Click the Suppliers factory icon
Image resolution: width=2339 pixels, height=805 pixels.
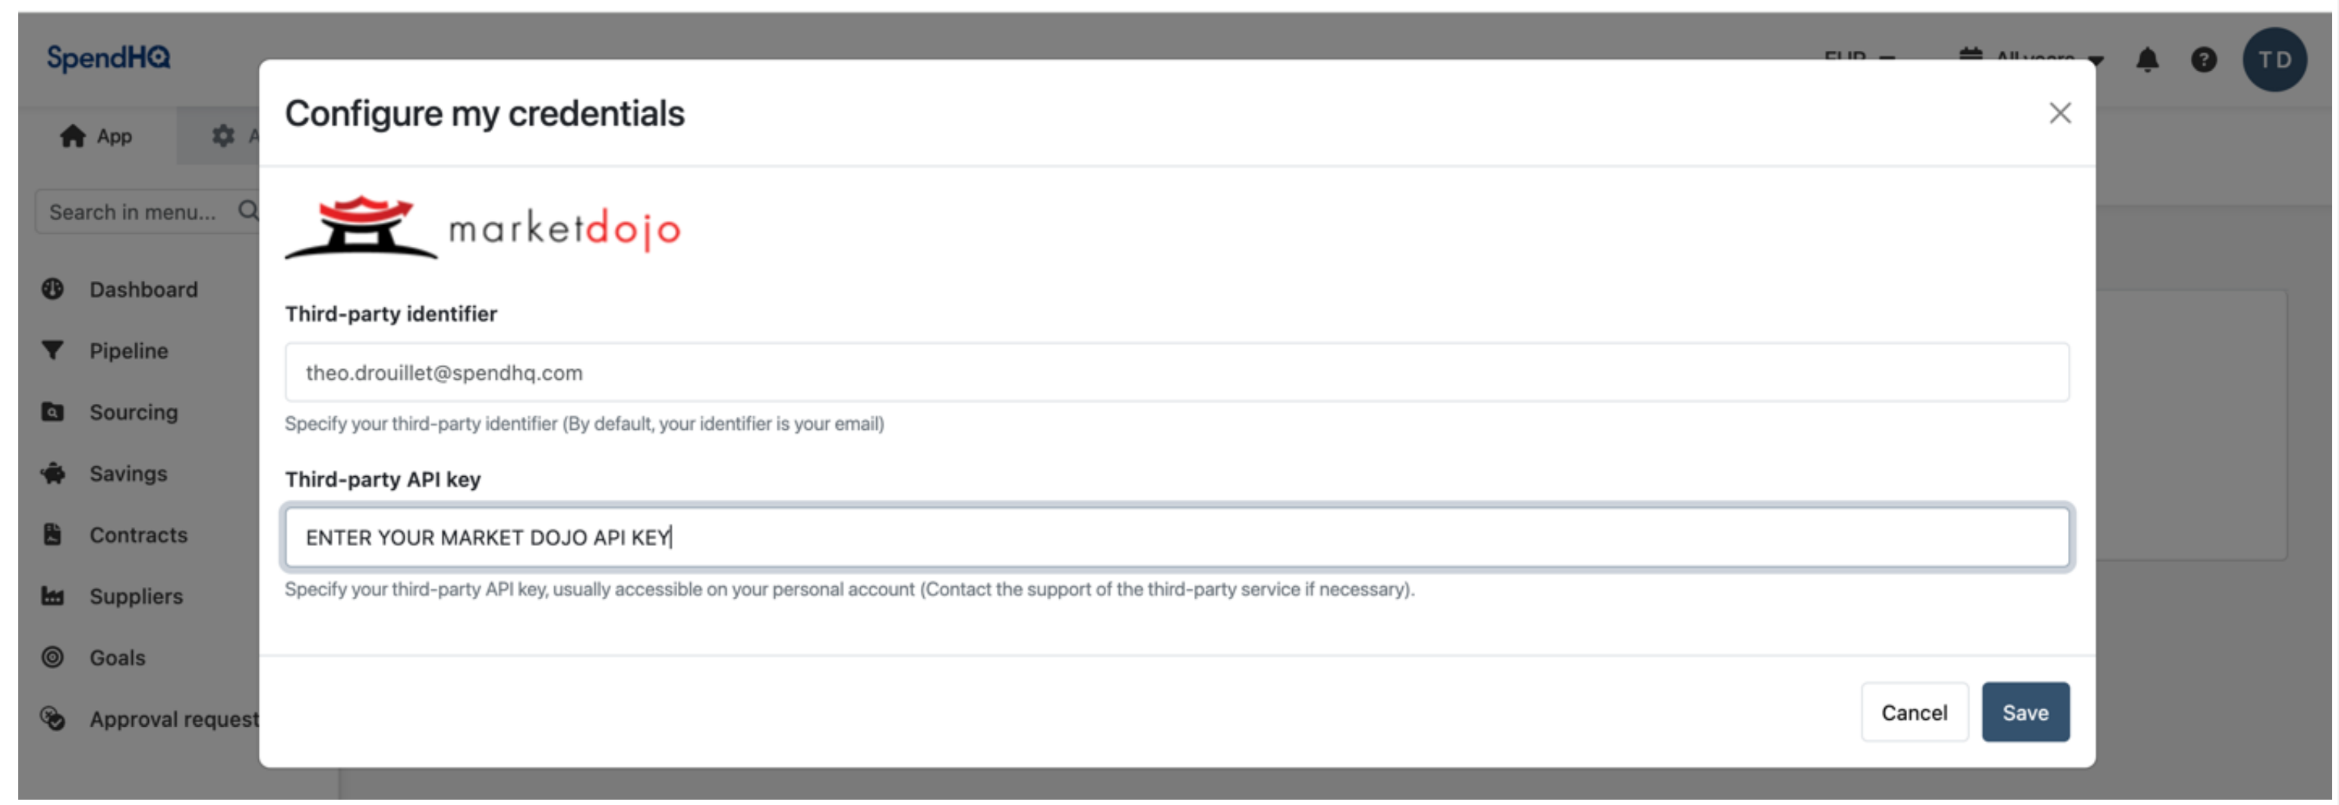click(x=52, y=596)
